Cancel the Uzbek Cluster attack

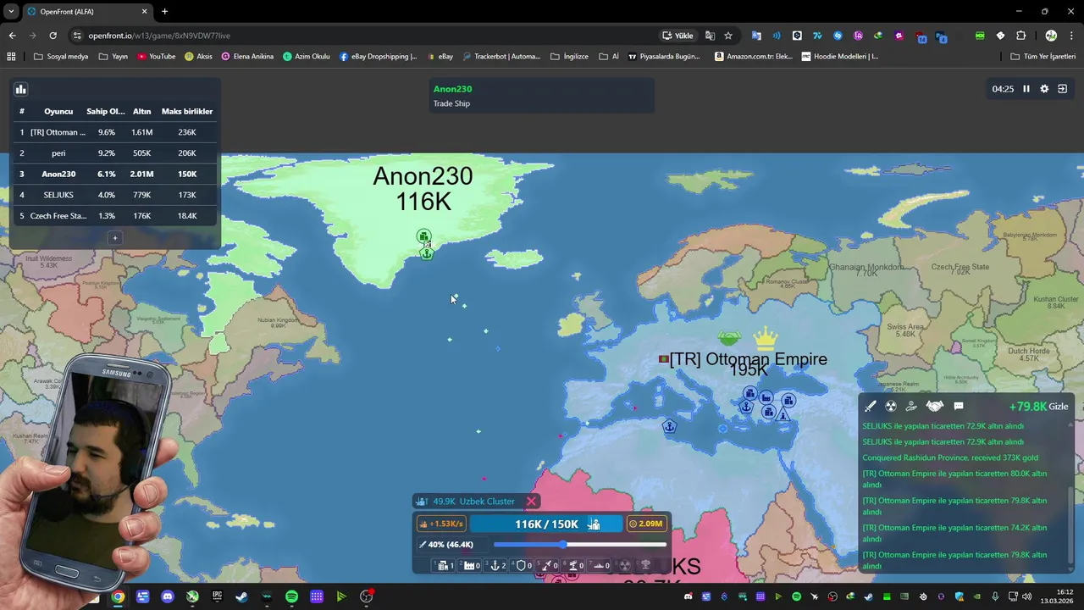(531, 502)
